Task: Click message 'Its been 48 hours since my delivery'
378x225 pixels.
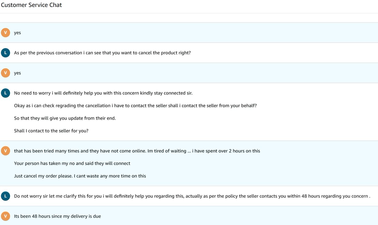Action: pyautogui.click(x=58, y=216)
